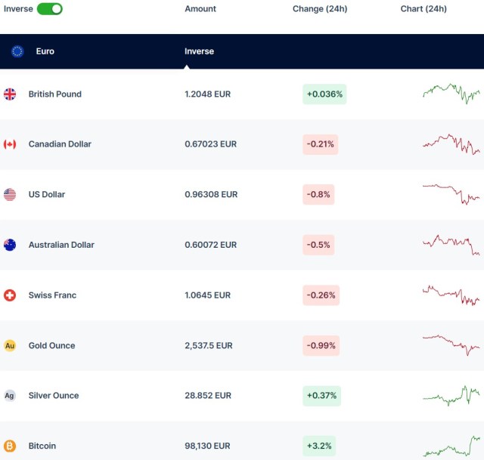Viewport: 484px width, 460px height.
Task: Click the Canadian Dollar flag icon
Action: pyautogui.click(x=10, y=144)
